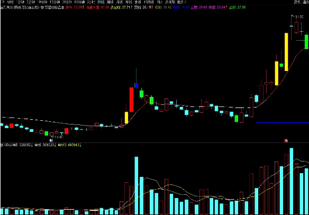Image resolution: width=309 pixels, height=215 pixels.
Task: Select the 日线 daily chart tab
Action: click(x=101, y=2)
